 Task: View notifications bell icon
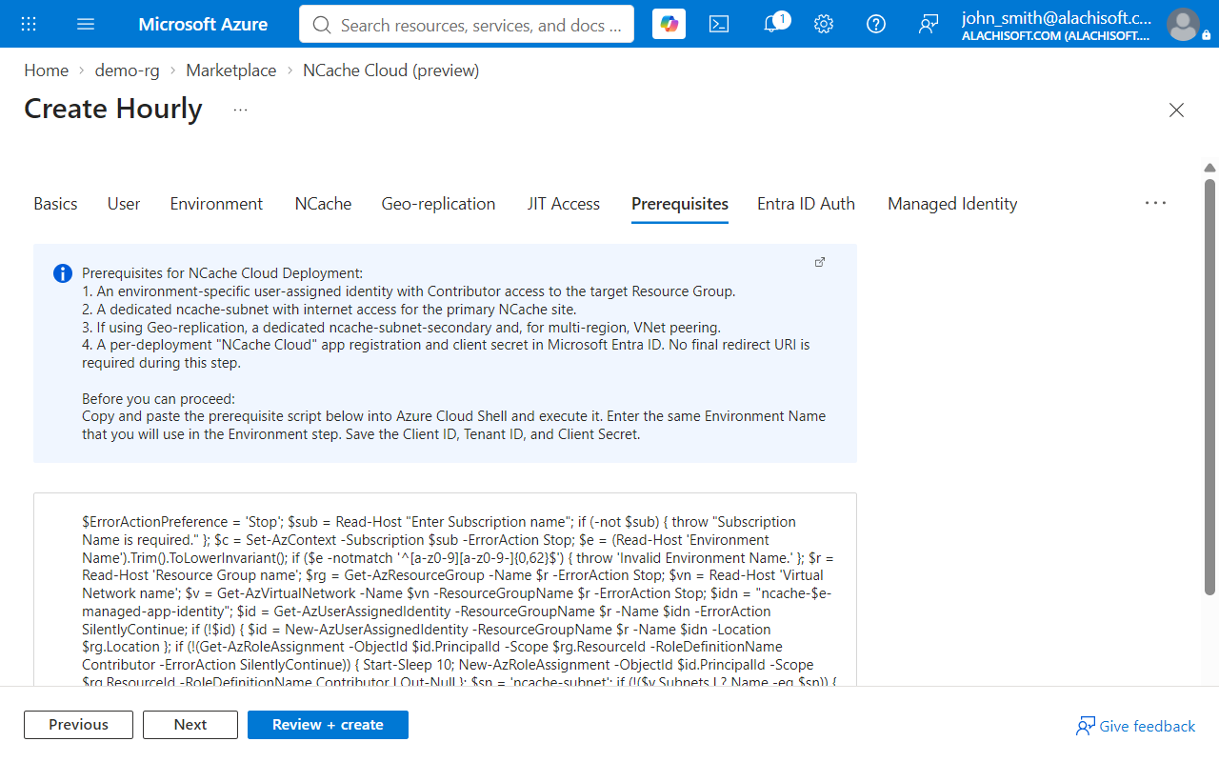[x=773, y=24]
